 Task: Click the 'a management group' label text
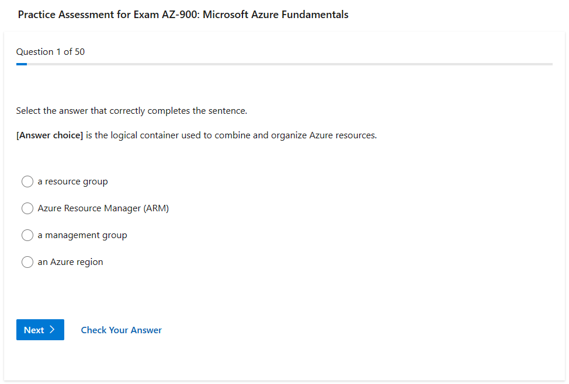click(x=82, y=235)
